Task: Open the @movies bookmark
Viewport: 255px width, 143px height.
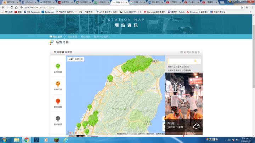Action: click(197, 12)
